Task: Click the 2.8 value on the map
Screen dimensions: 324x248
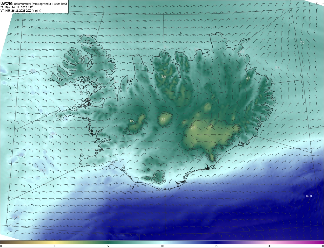Action: tap(193, 128)
